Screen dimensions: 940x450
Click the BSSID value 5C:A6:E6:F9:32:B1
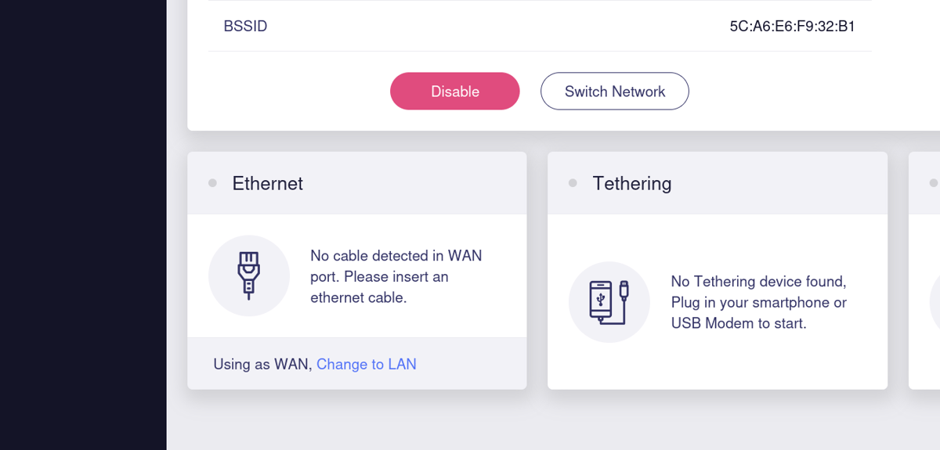coord(791,27)
